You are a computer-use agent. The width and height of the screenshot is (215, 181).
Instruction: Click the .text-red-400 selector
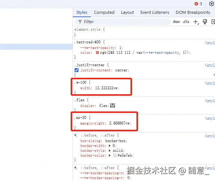(x=87, y=42)
